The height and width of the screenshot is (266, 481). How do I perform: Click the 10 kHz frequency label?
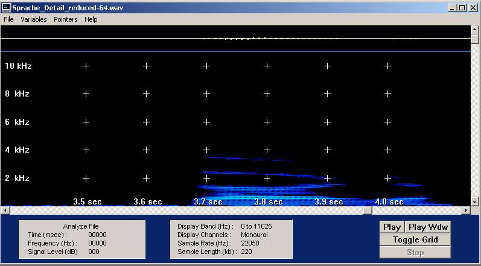click(x=18, y=66)
